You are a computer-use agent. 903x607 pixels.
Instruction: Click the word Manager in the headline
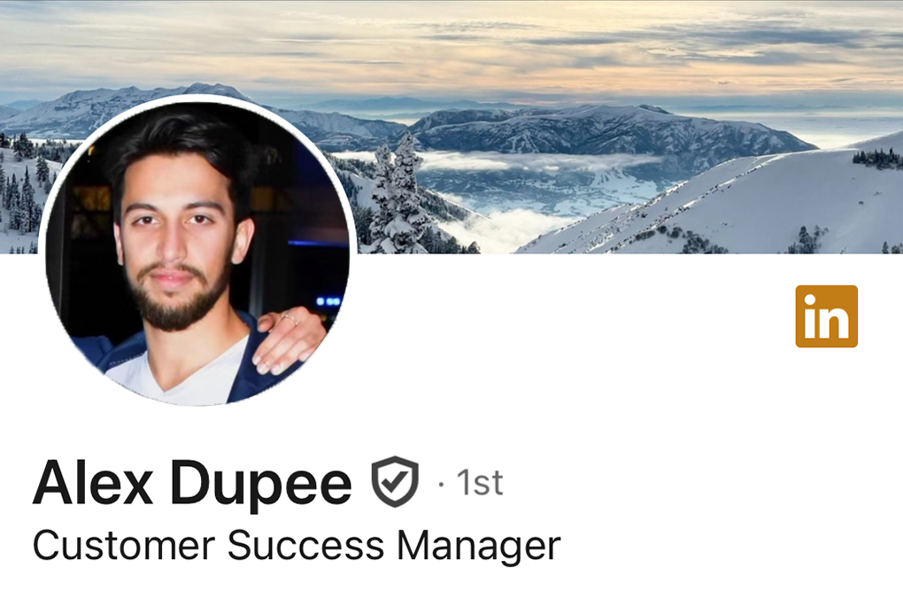(479, 547)
